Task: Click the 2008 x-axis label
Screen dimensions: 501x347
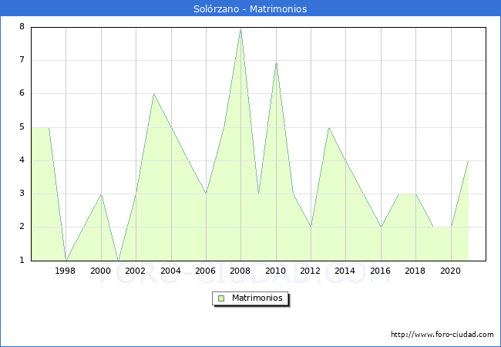Action: click(x=240, y=271)
